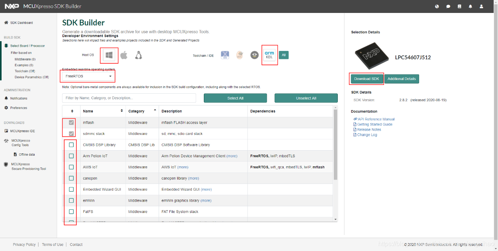Open Toolchain (Off) filter in sidebar

pyautogui.click(x=25, y=71)
